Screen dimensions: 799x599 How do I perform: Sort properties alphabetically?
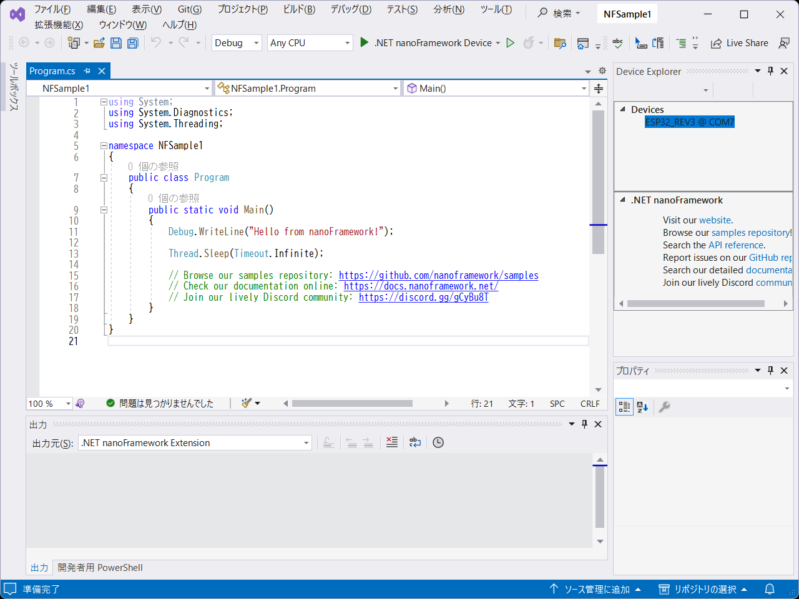tap(643, 407)
